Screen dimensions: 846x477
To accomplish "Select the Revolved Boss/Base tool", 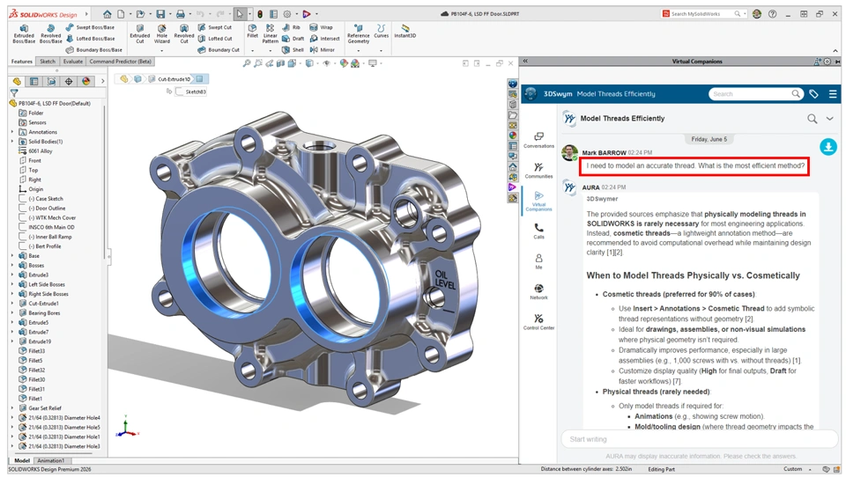I will 51,33.
